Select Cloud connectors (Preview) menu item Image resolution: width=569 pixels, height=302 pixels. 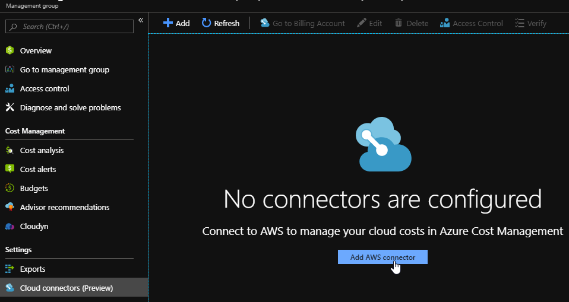(66, 288)
